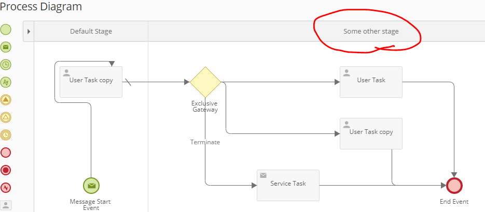Select the Some other stage header

tap(371, 32)
